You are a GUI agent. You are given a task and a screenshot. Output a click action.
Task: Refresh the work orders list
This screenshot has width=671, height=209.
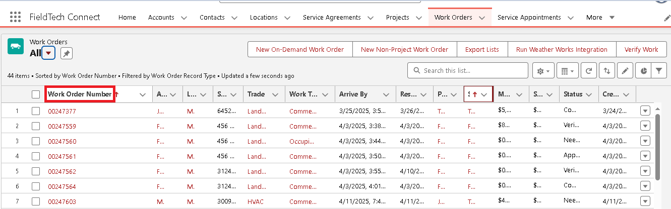click(588, 71)
